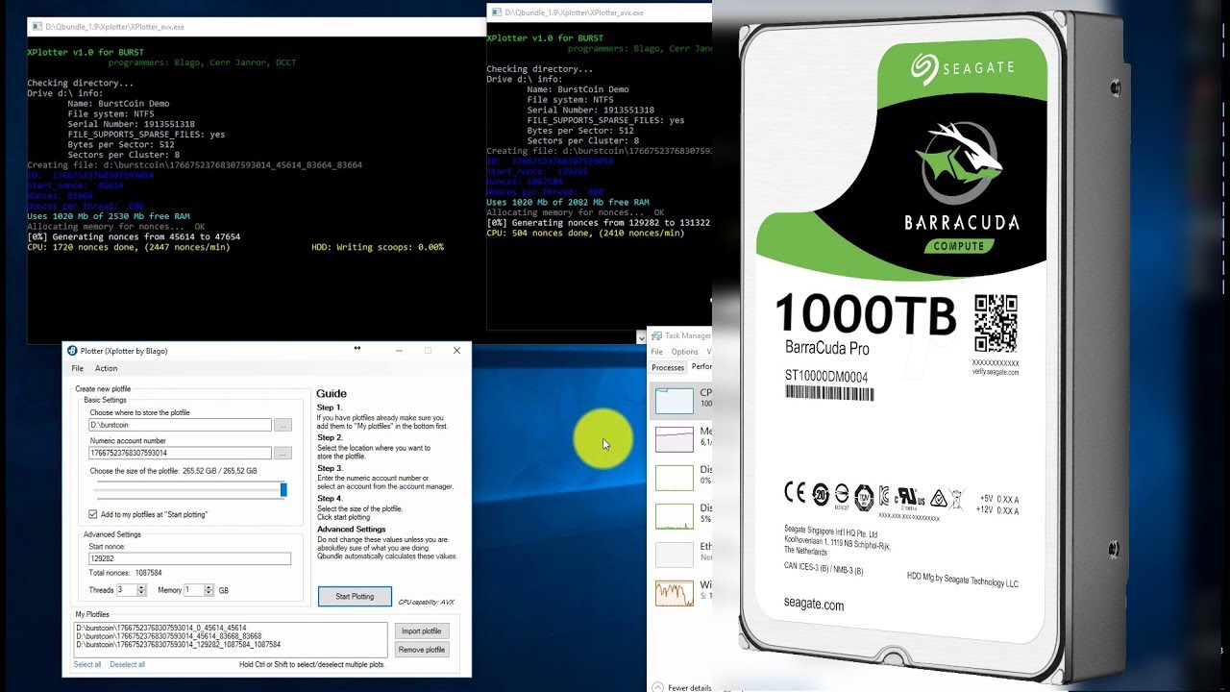Click into the plotfile storage path field
The width and height of the screenshot is (1230, 692).
[x=180, y=425]
